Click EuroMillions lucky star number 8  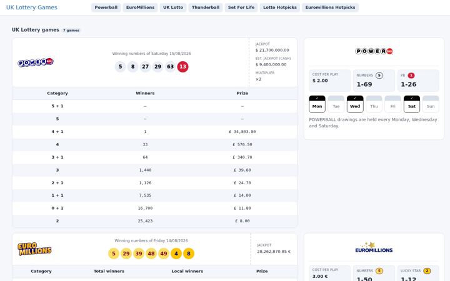[189, 254]
